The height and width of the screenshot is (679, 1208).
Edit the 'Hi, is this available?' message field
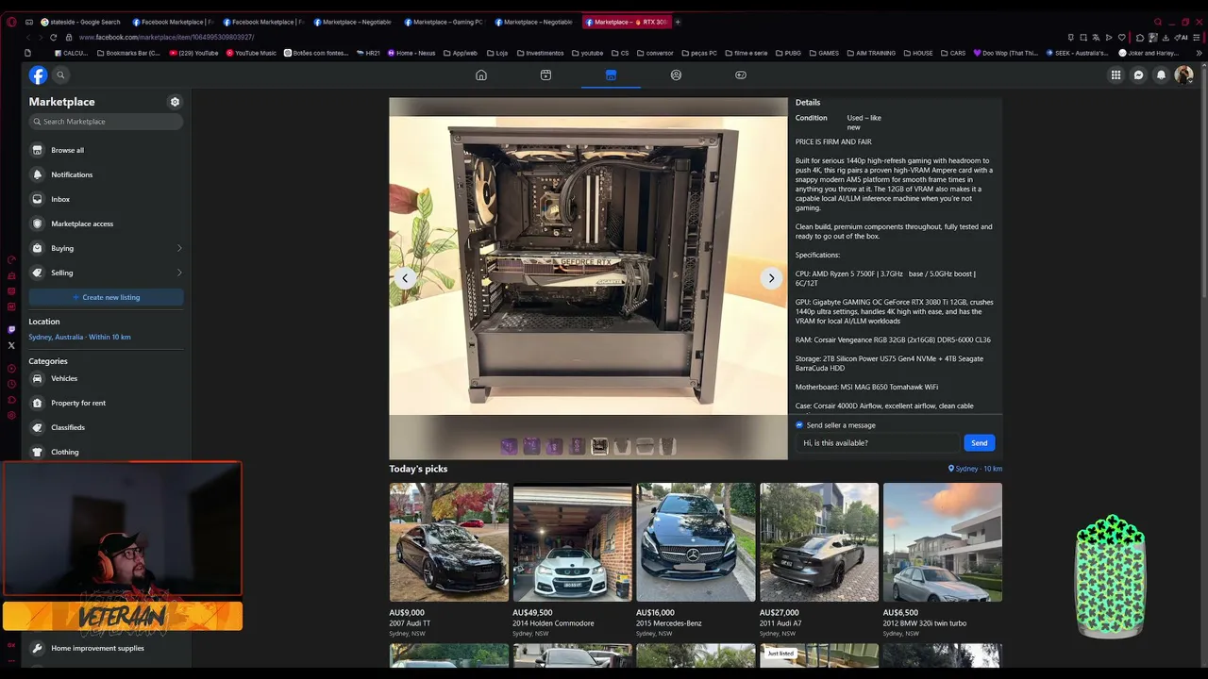click(877, 443)
